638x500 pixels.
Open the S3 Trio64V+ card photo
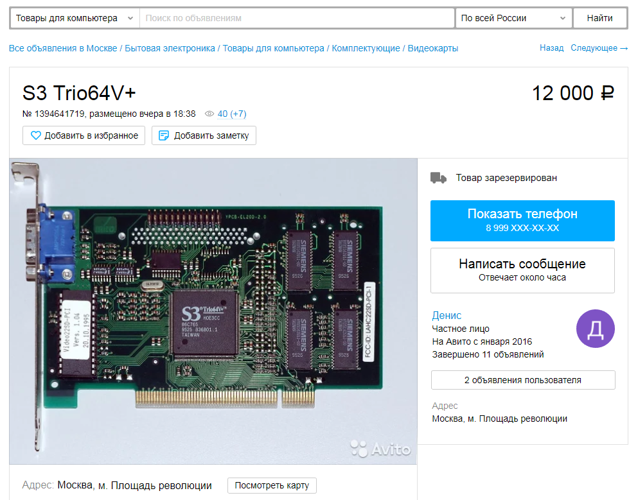213,311
